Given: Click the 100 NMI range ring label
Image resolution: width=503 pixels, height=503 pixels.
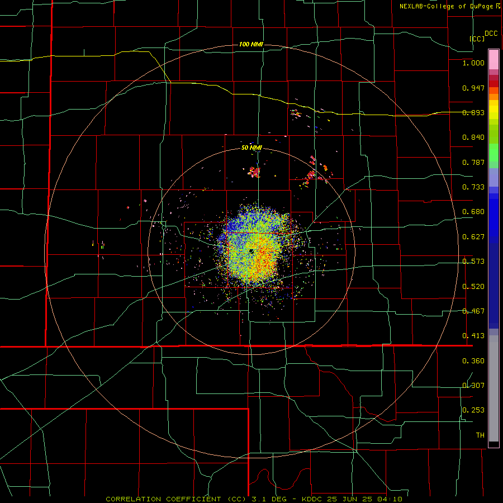Looking at the screenshot, I should (251, 44).
